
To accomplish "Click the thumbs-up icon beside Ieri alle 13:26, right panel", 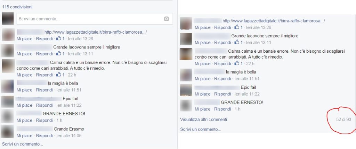I will coord(237,27).
